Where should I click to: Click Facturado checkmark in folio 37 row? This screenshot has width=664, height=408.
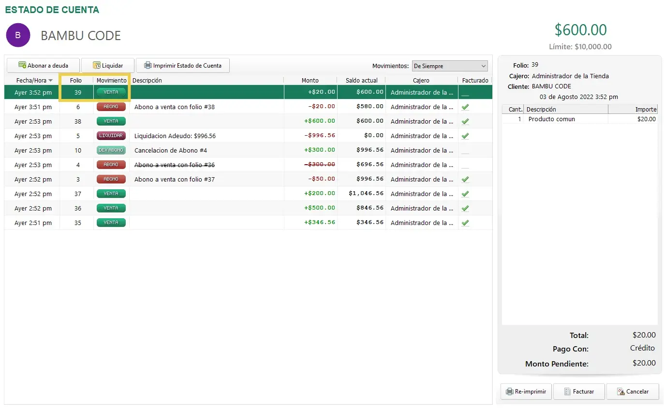[x=465, y=194]
